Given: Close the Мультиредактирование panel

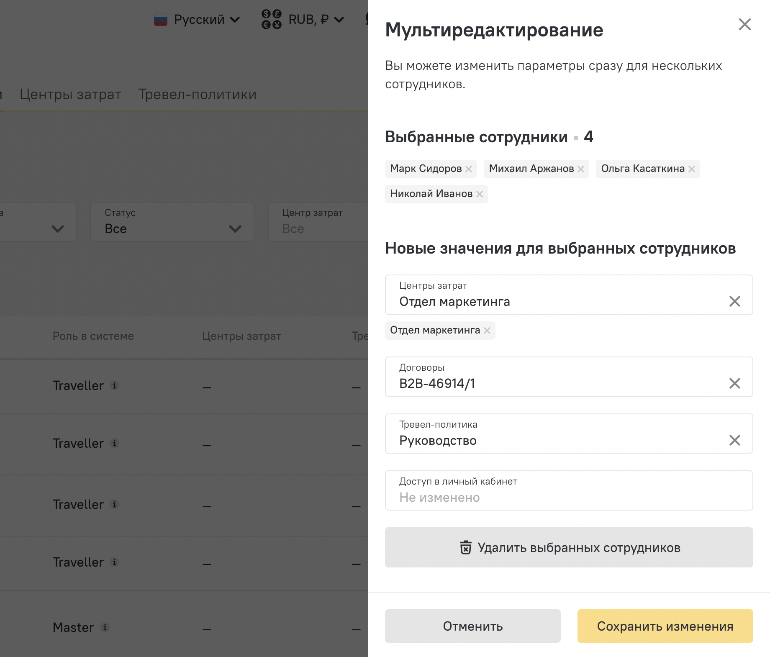Looking at the screenshot, I should tap(744, 24).
